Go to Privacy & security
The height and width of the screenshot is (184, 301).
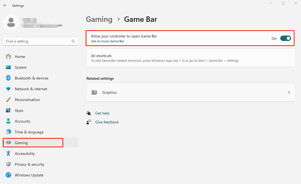[41, 164]
